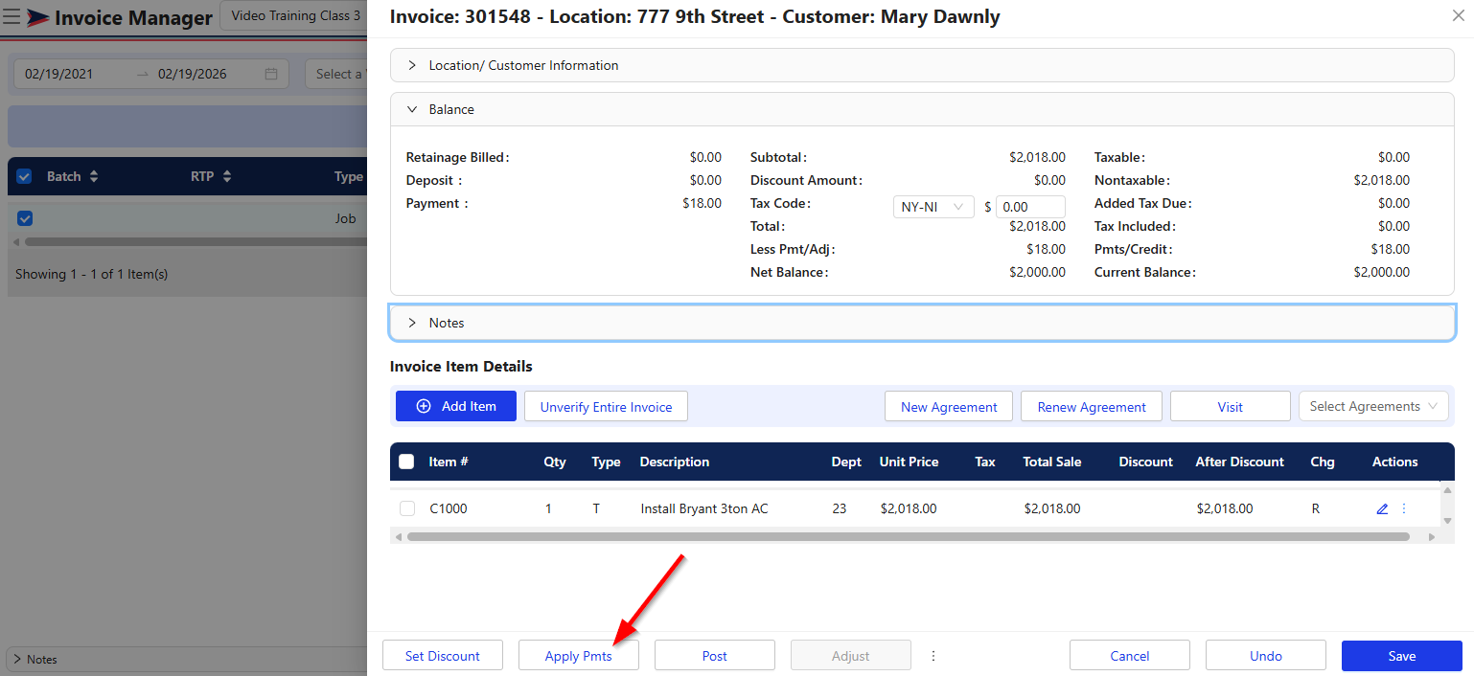Viewport: 1474px width, 676px height.
Task: Close the invoice panel with X
Action: tap(1459, 16)
